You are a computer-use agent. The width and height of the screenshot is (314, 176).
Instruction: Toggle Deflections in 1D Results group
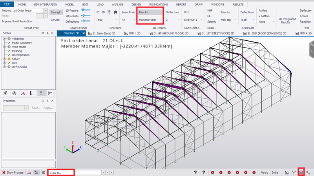point(172,12)
